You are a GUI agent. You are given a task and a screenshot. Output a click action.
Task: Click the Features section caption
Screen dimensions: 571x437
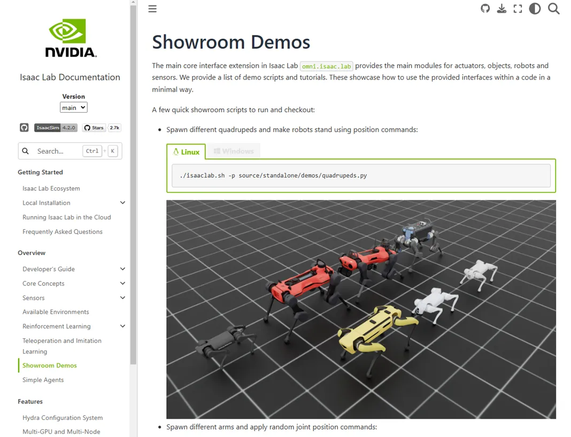coord(30,401)
